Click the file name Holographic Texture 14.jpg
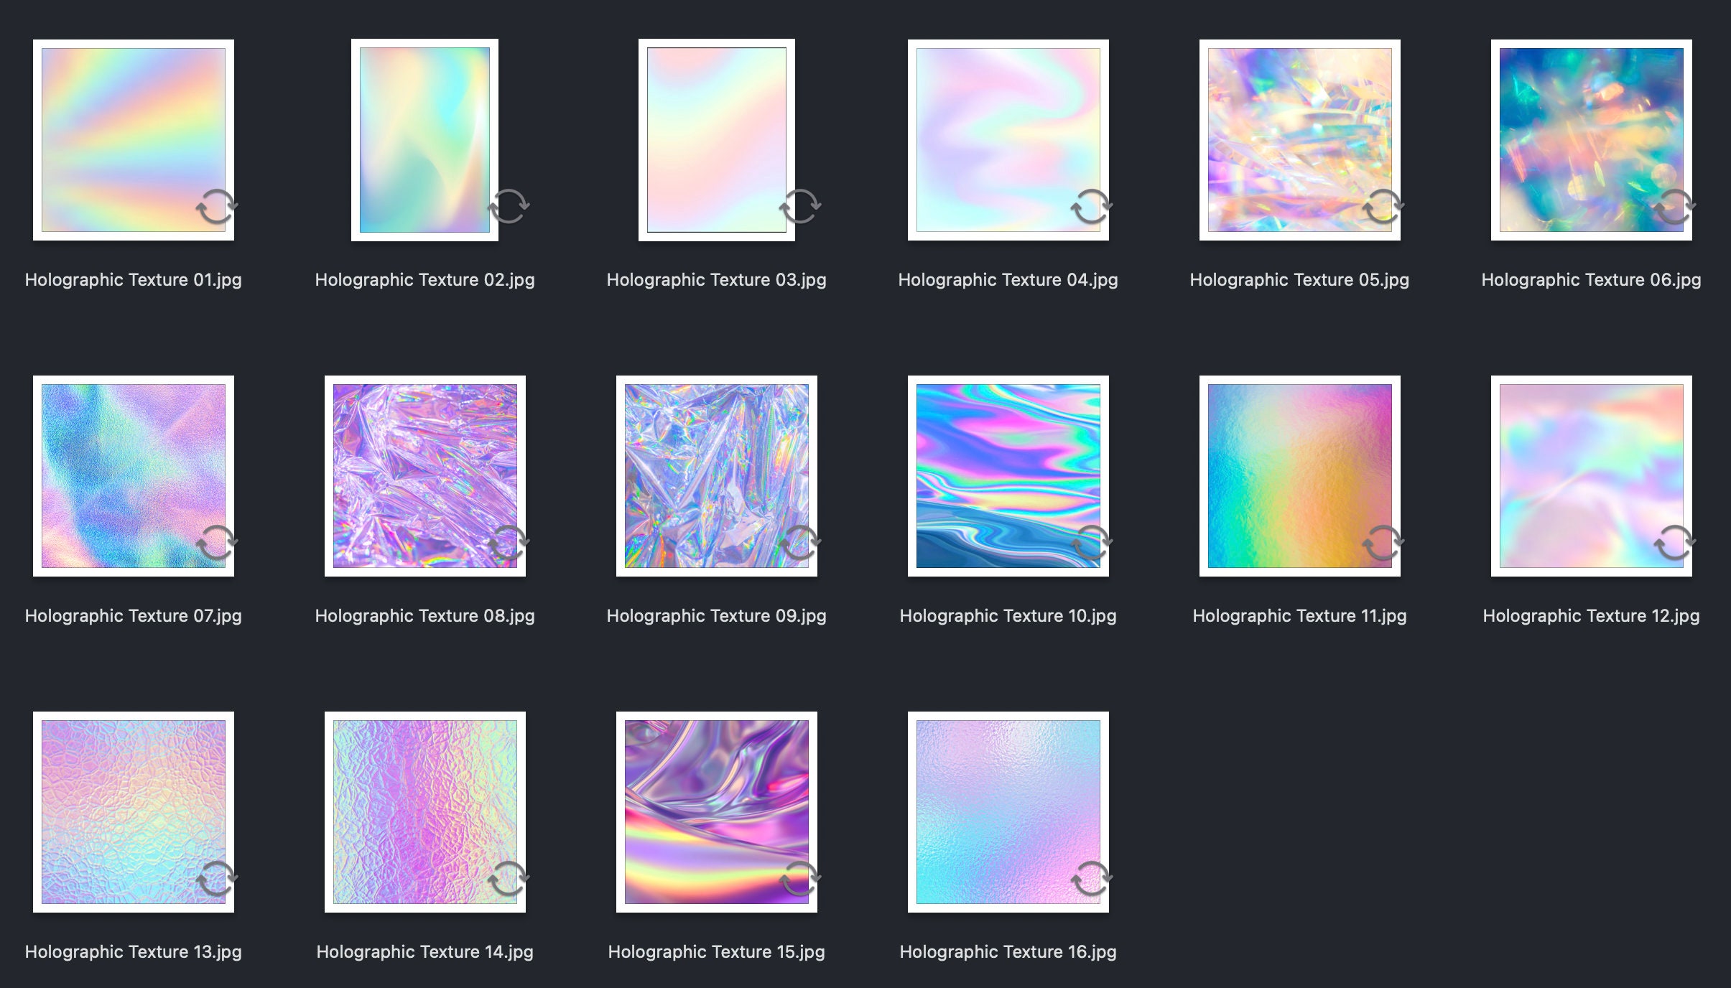The height and width of the screenshot is (988, 1731). 425,952
